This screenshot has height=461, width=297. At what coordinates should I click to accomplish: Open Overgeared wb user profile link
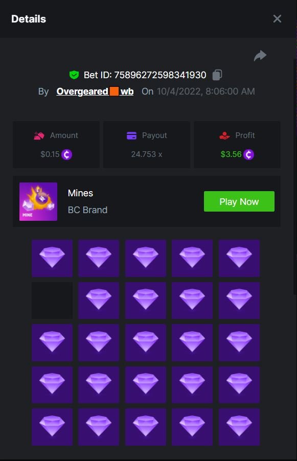point(95,91)
